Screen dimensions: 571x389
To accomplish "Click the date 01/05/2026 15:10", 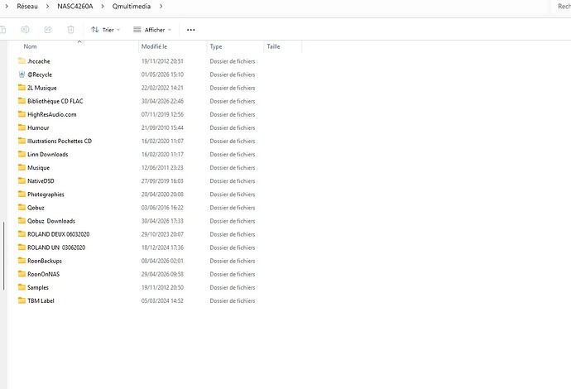I will pos(162,74).
